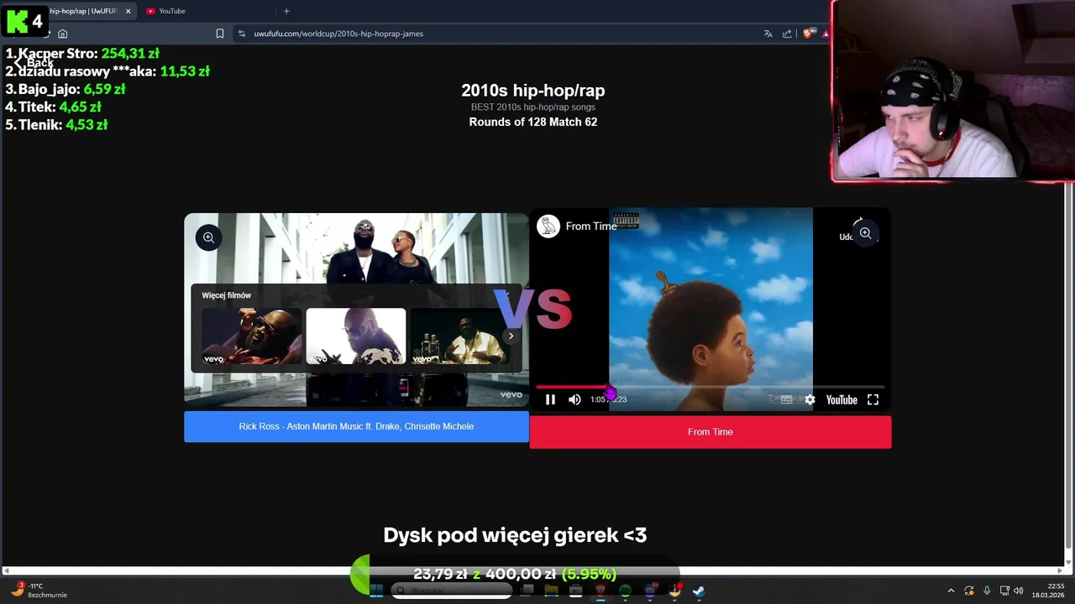Mute the From Time video player
Viewport: 1075px width, 604px height.
[574, 399]
